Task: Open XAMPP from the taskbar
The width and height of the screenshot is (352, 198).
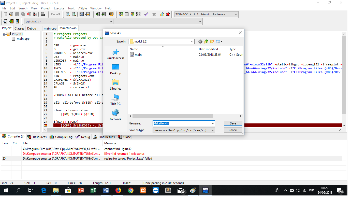Action: pyautogui.click(x=143, y=190)
